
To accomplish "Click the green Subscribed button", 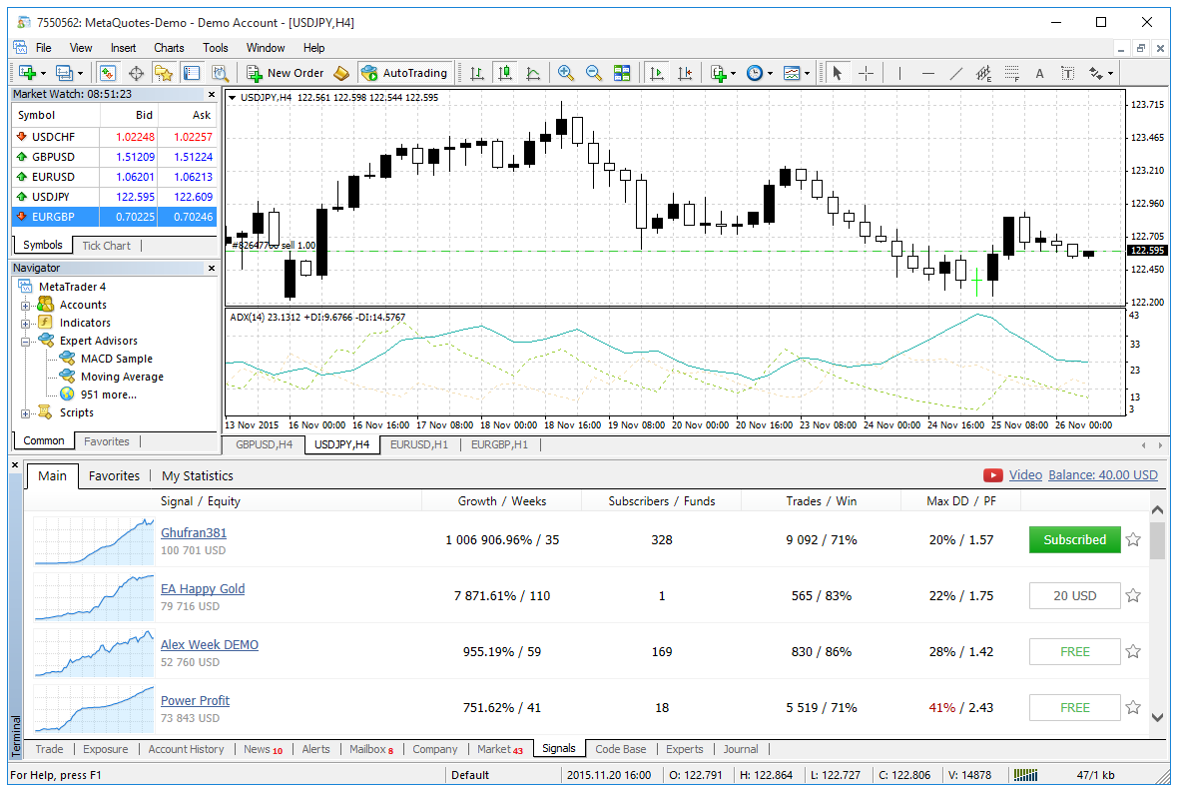I will tap(1074, 540).
